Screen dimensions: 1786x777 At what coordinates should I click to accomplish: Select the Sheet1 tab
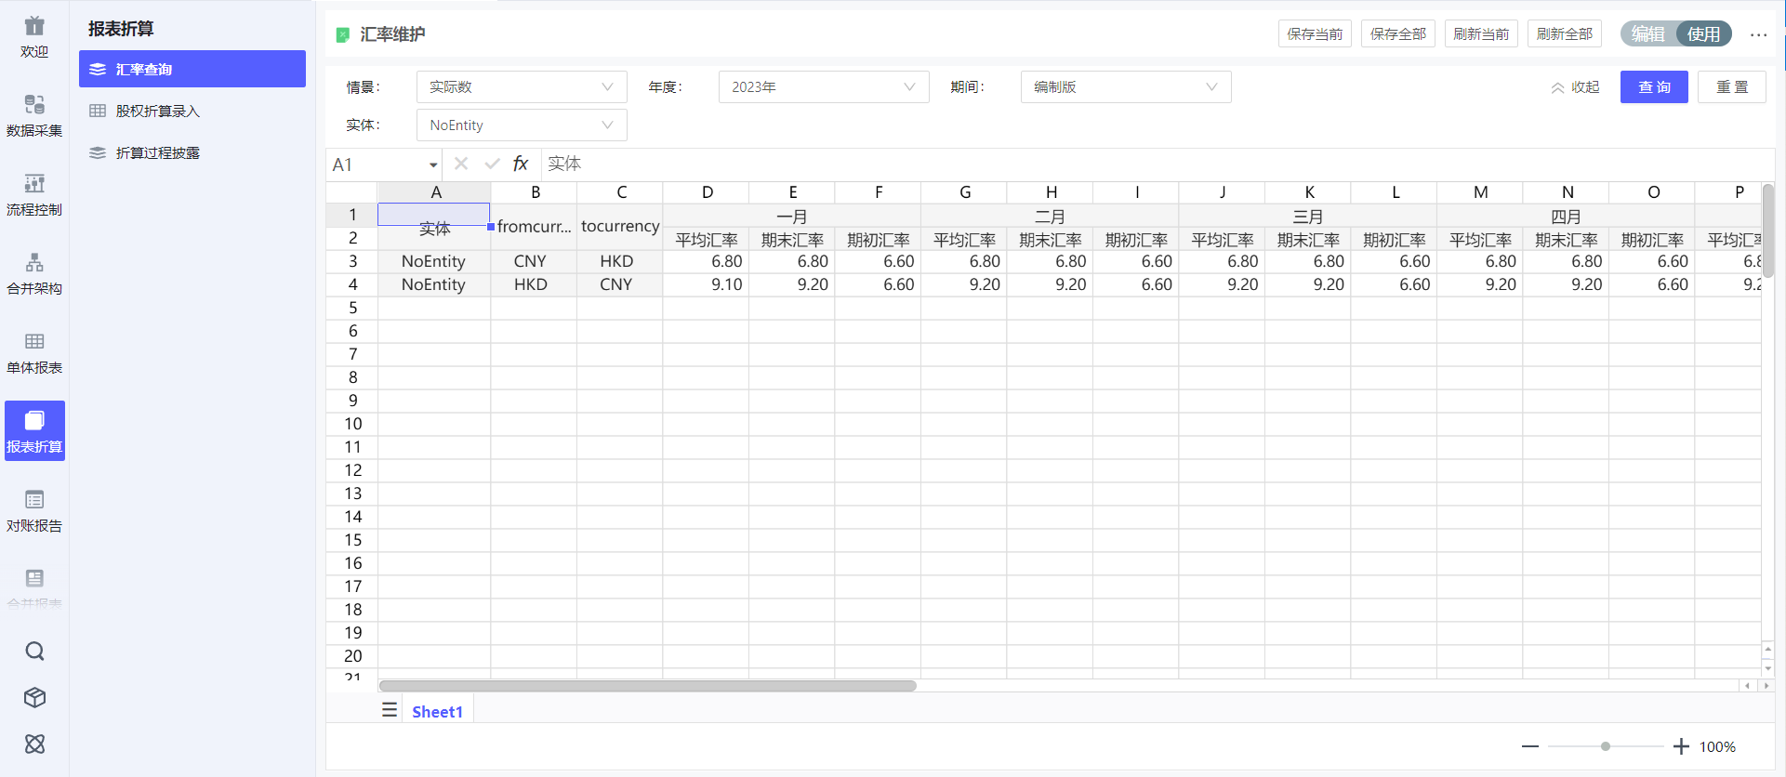[437, 712]
